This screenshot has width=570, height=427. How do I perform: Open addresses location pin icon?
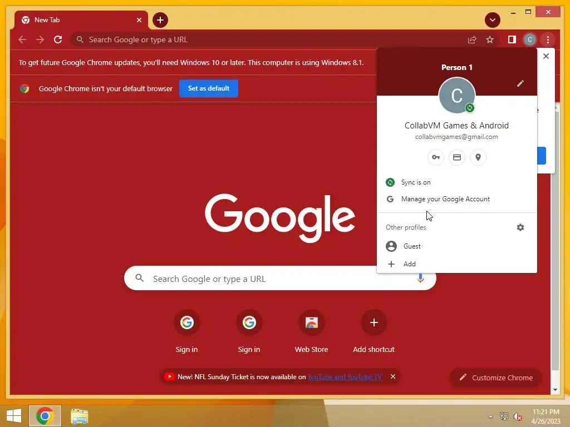[478, 157]
